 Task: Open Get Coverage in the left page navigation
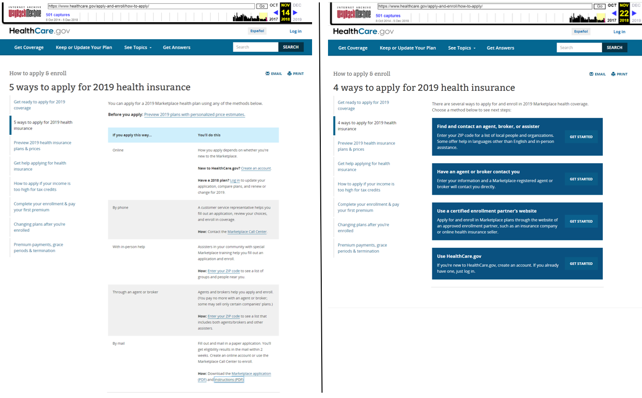pos(29,47)
